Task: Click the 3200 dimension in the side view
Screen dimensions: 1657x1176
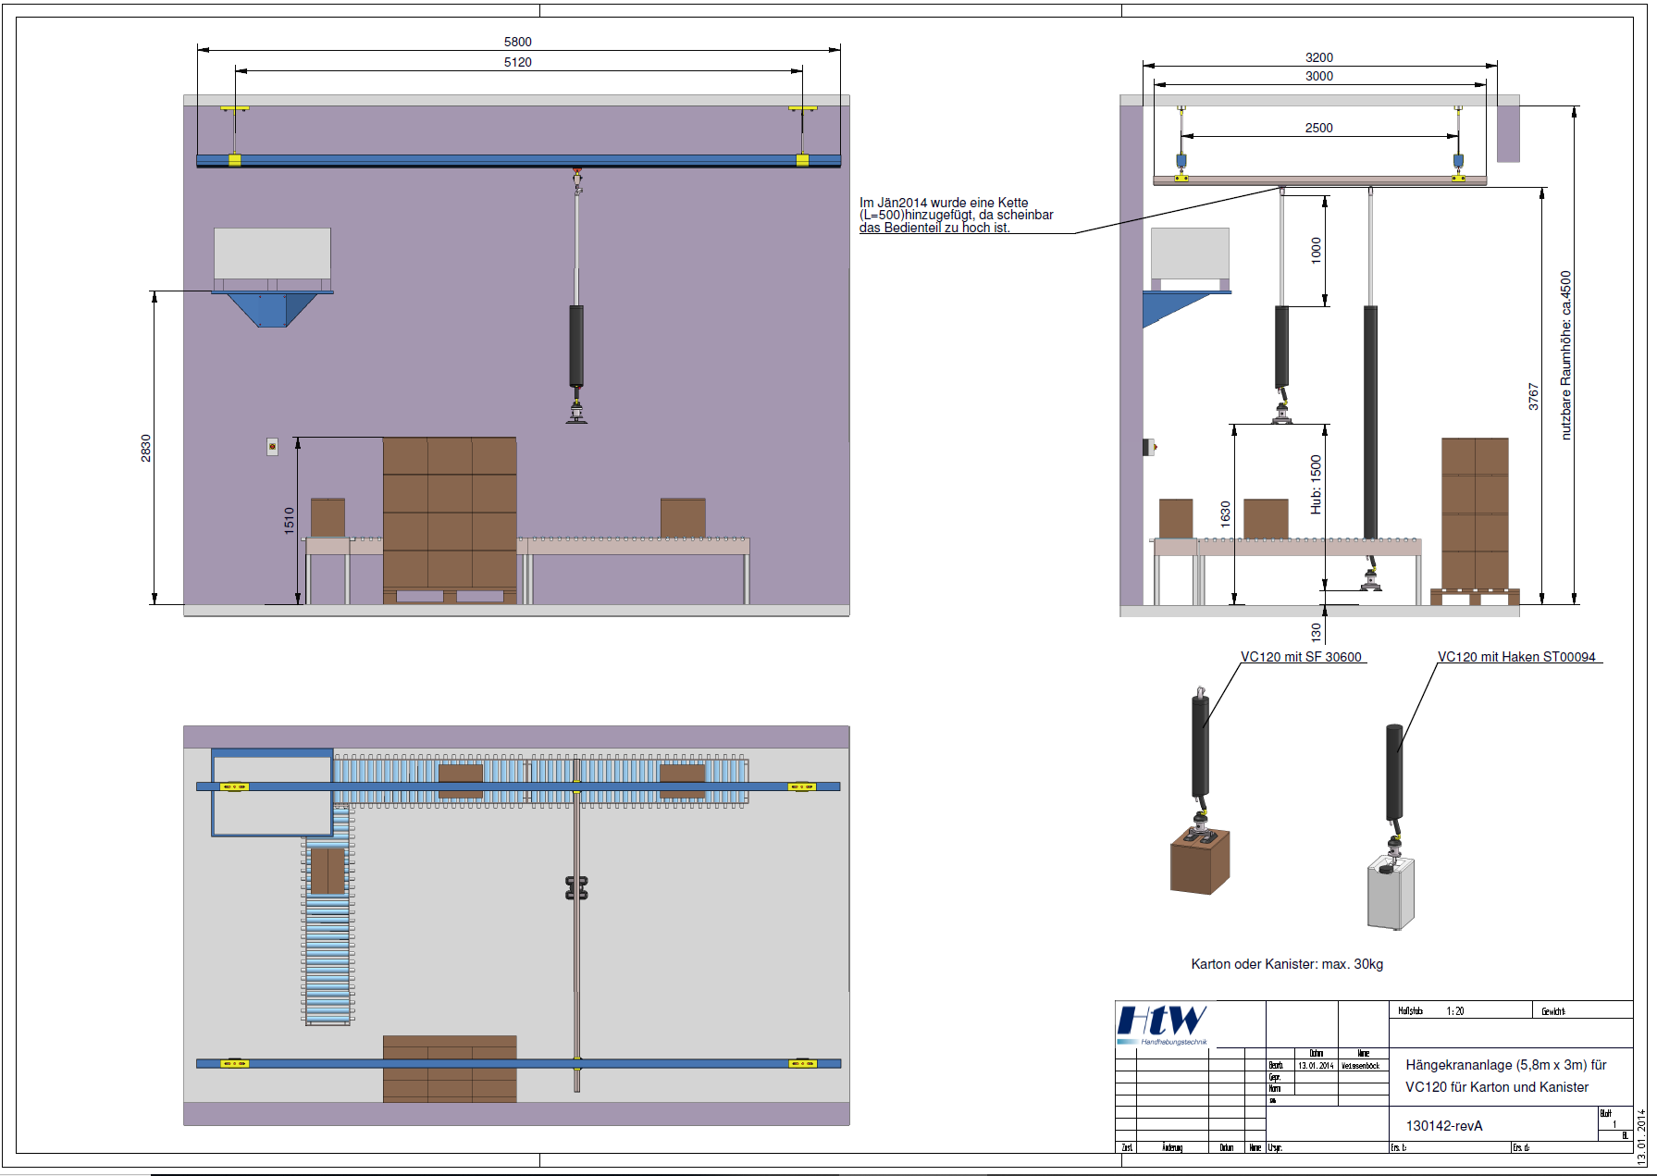Action: [x=1319, y=57]
